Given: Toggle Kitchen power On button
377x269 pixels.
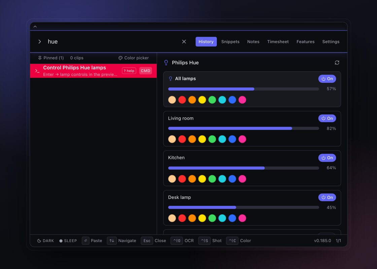Looking at the screenshot, I should point(327,158).
